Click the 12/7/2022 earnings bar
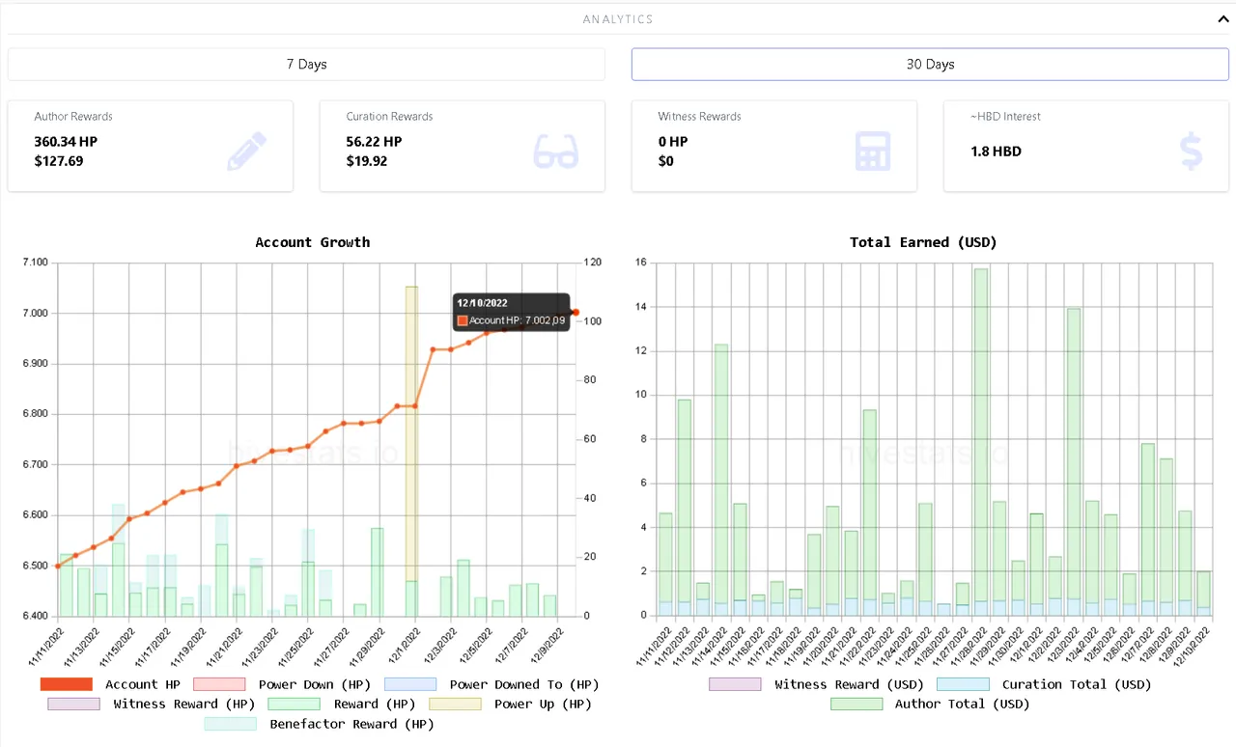The height and width of the screenshot is (747, 1236). click(x=1148, y=522)
